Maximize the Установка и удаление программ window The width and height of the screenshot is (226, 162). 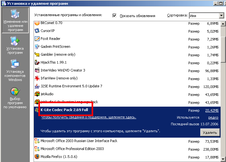221,3
